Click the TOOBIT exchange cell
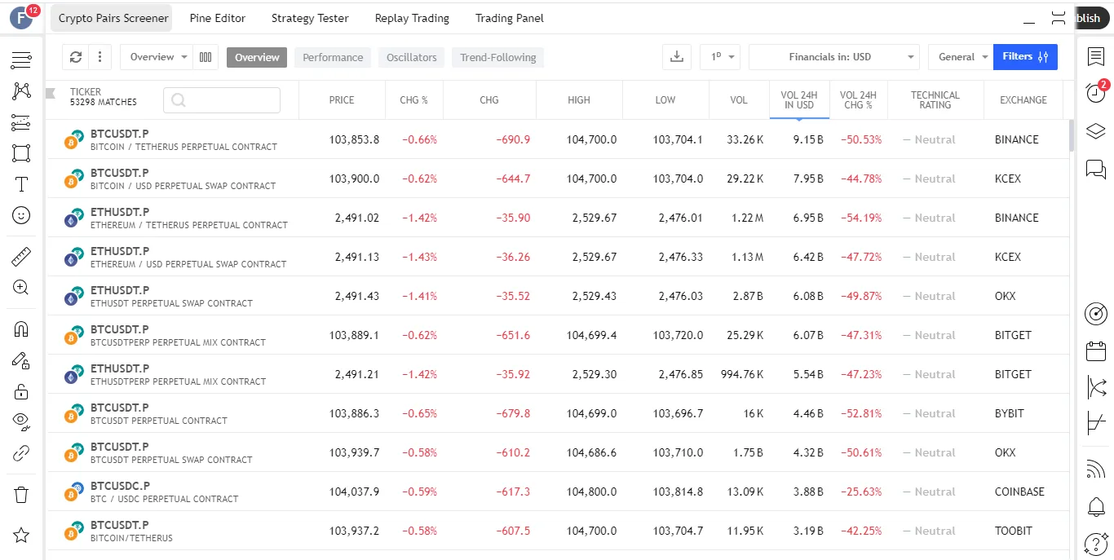 [x=1014, y=531]
